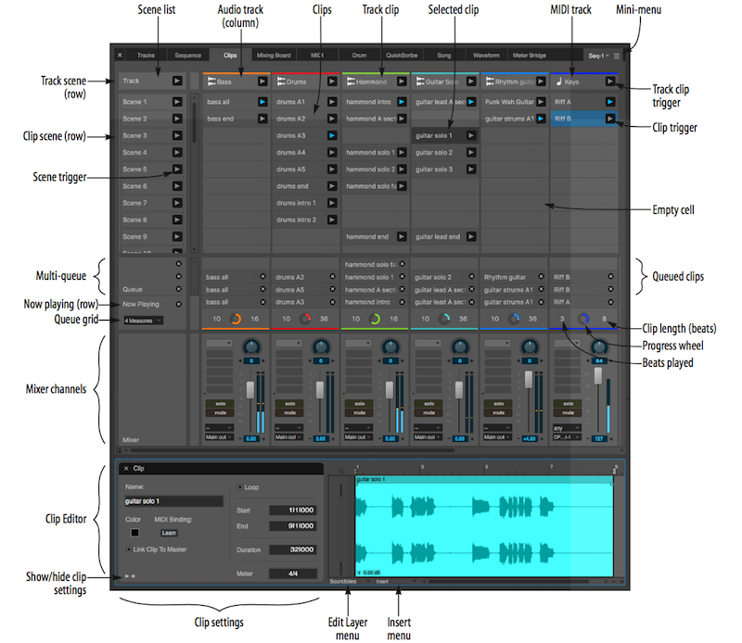Switch to the Sequence tab

[x=188, y=56]
